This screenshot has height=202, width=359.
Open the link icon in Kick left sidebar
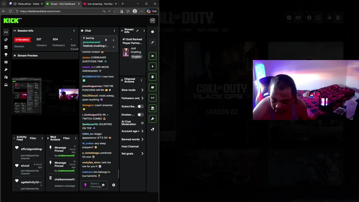pos(6,40)
